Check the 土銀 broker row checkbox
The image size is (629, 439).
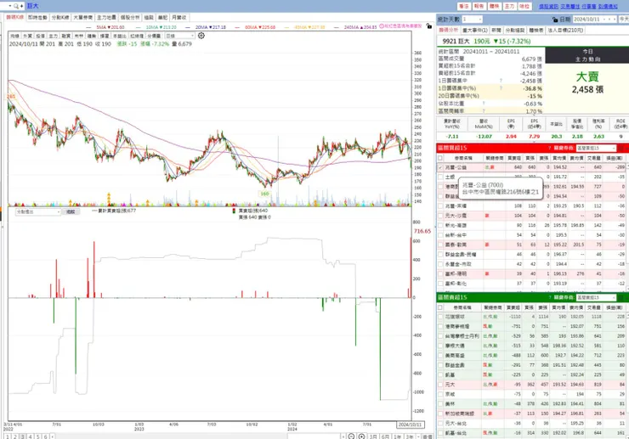click(440, 177)
